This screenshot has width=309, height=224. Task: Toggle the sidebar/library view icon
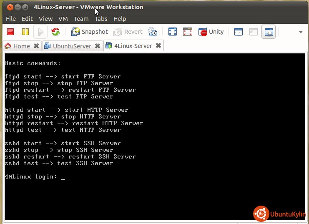click(239, 32)
